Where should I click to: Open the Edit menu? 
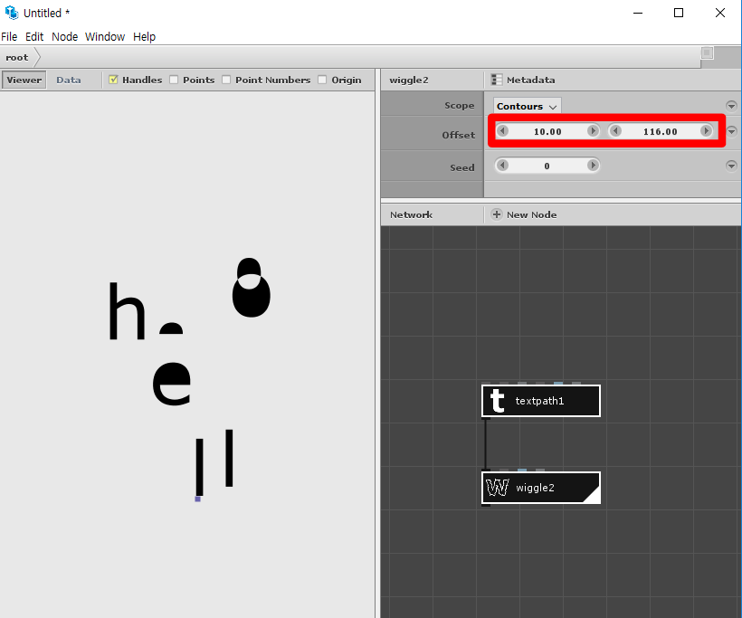[34, 36]
